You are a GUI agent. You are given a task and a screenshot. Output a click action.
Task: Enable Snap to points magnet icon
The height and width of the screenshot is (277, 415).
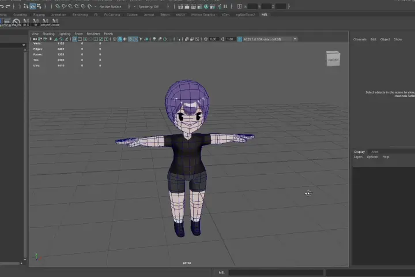(x=70, y=6)
